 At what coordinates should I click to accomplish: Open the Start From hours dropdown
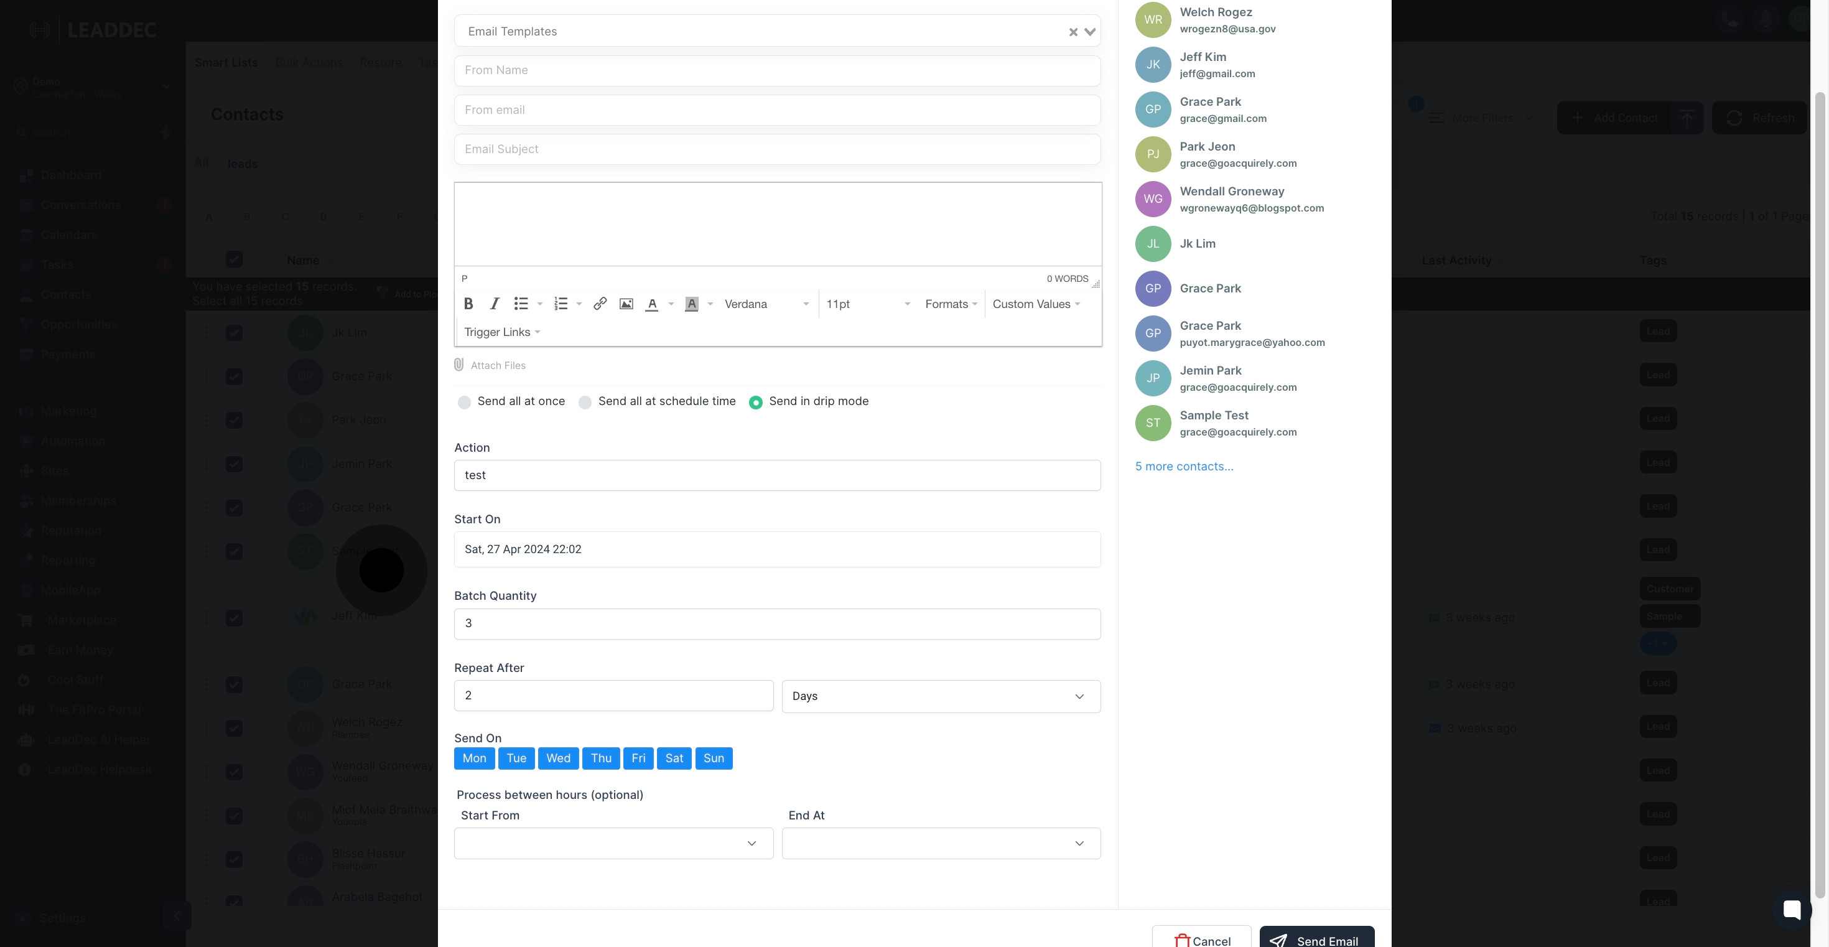point(613,843)
